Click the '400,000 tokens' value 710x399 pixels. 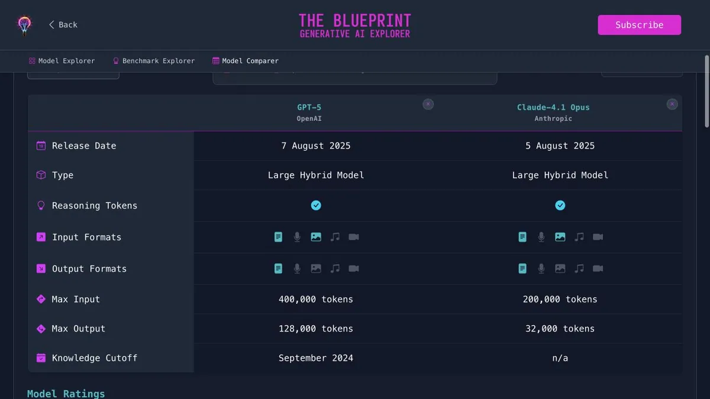[x=316, y=299]
